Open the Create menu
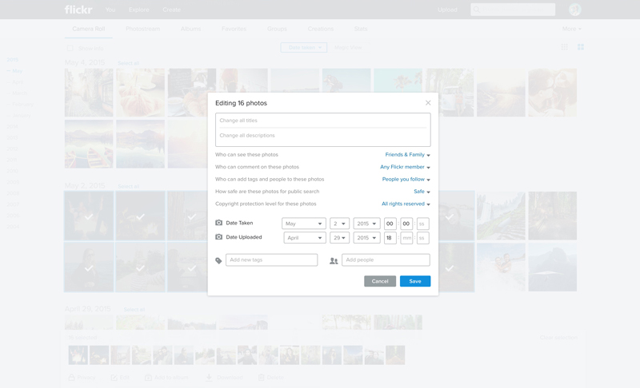The height and width of the screenshot is (388, 640). (171, 10)
